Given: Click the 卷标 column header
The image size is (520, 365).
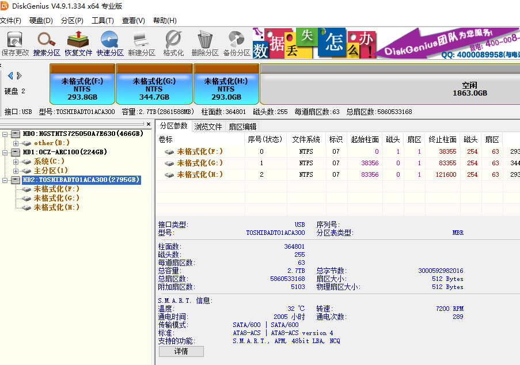Looking at the screenshot, I should click(200, 139).
